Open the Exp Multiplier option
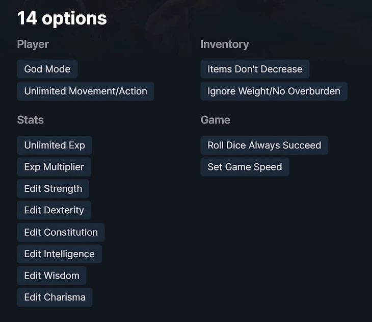372x322 pixels. point(54,167)
